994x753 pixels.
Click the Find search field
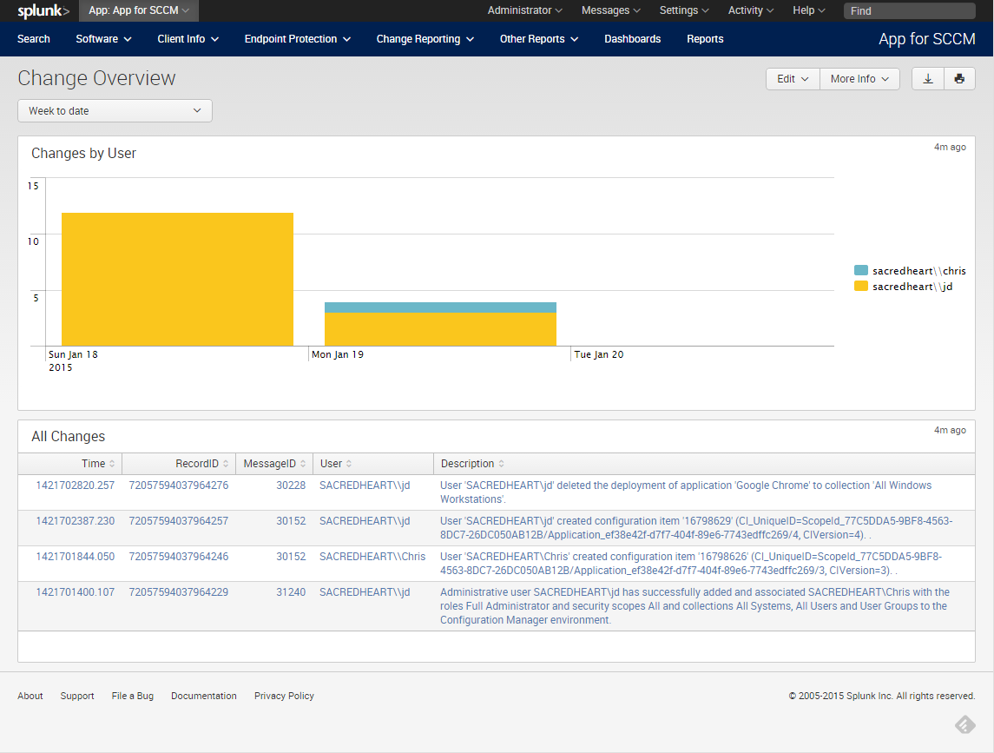coord(909,10)
